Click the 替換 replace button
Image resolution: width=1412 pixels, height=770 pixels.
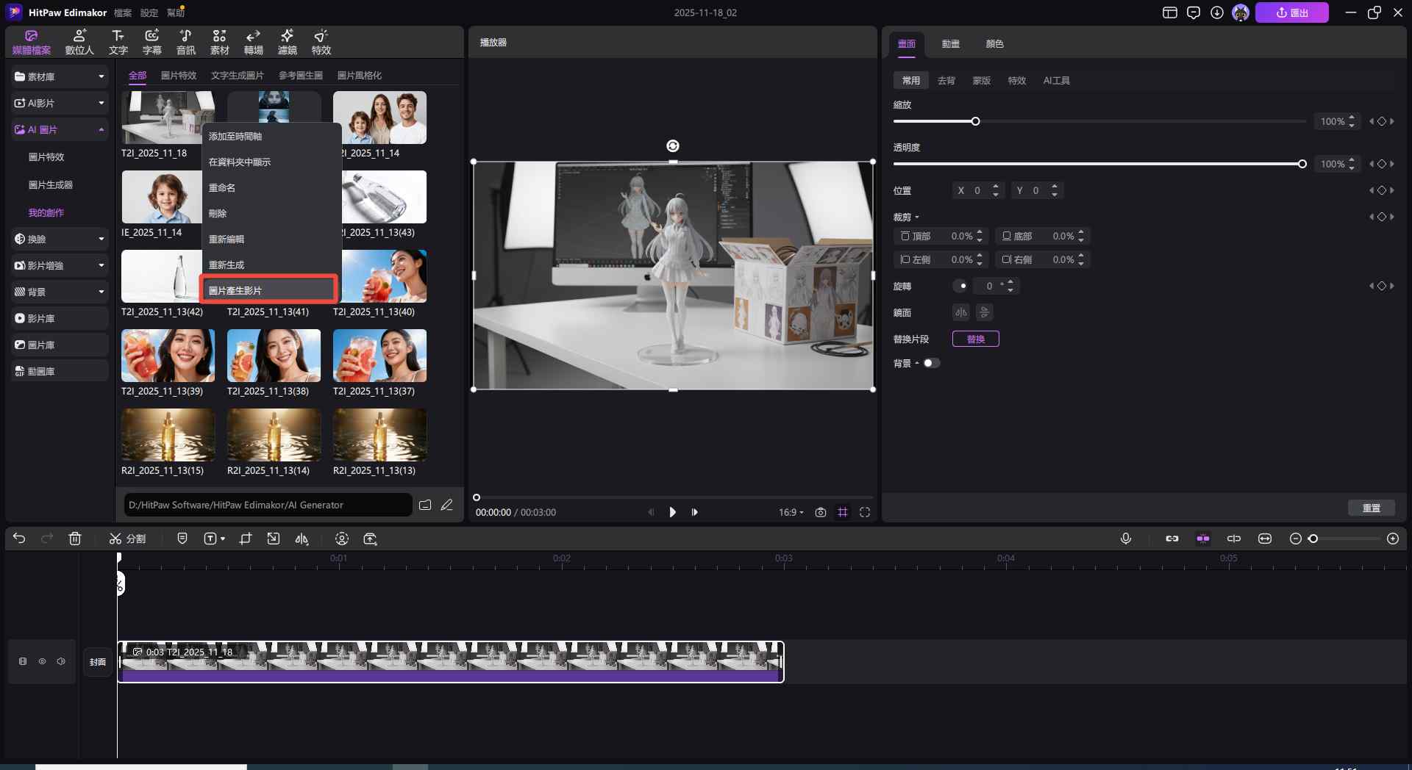click(x=975, y=339)
